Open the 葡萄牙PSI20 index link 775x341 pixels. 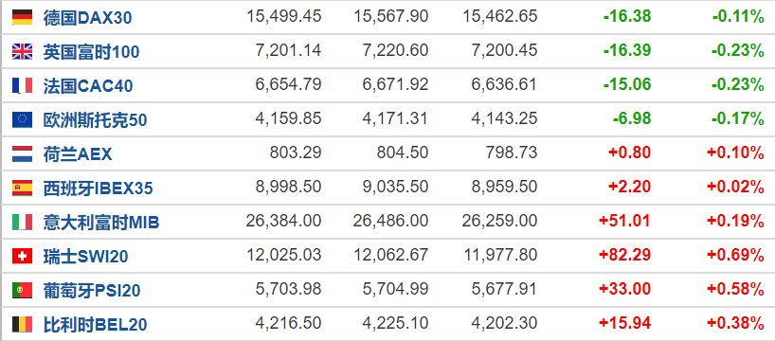pyautogui.click(x=92, y=291)
